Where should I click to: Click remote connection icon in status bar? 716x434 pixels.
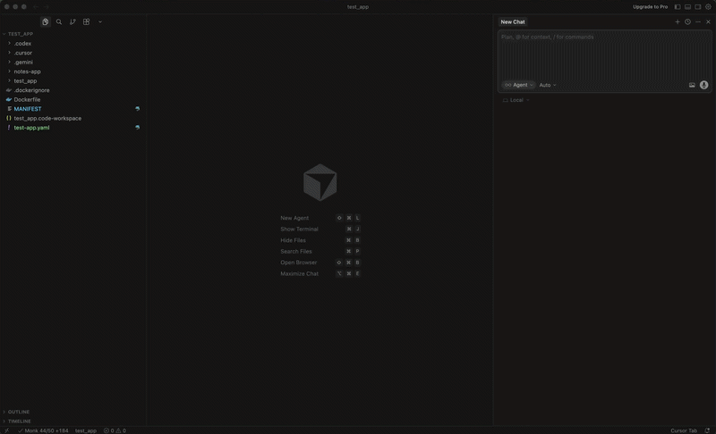[x=6, y=430]
